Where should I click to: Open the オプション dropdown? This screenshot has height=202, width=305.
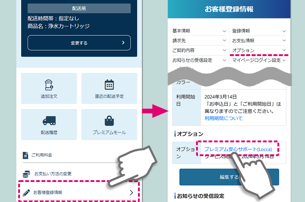click(x=259, y=50)
